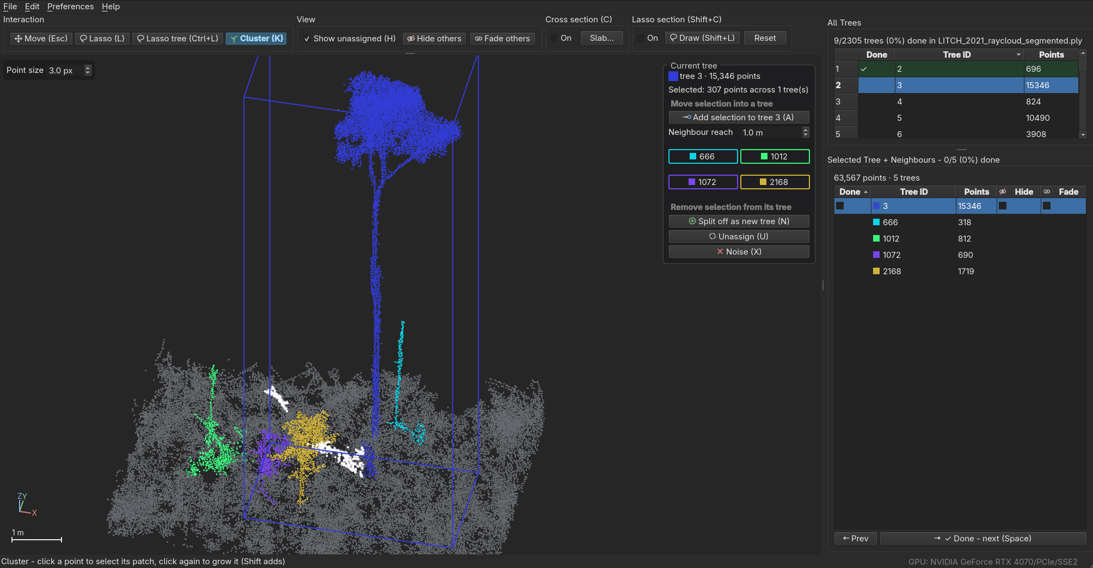Image resolution: width=1093 pixels, height=568 pixels.
Task: Open the Help menu
Action: (110, 7)
